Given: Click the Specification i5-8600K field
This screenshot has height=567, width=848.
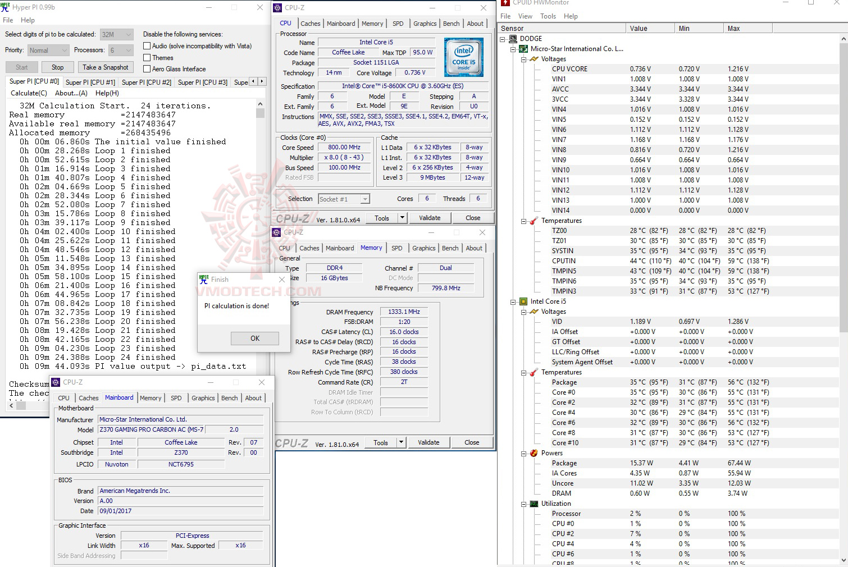Looking at the screenshot, I should pos(403,86).
